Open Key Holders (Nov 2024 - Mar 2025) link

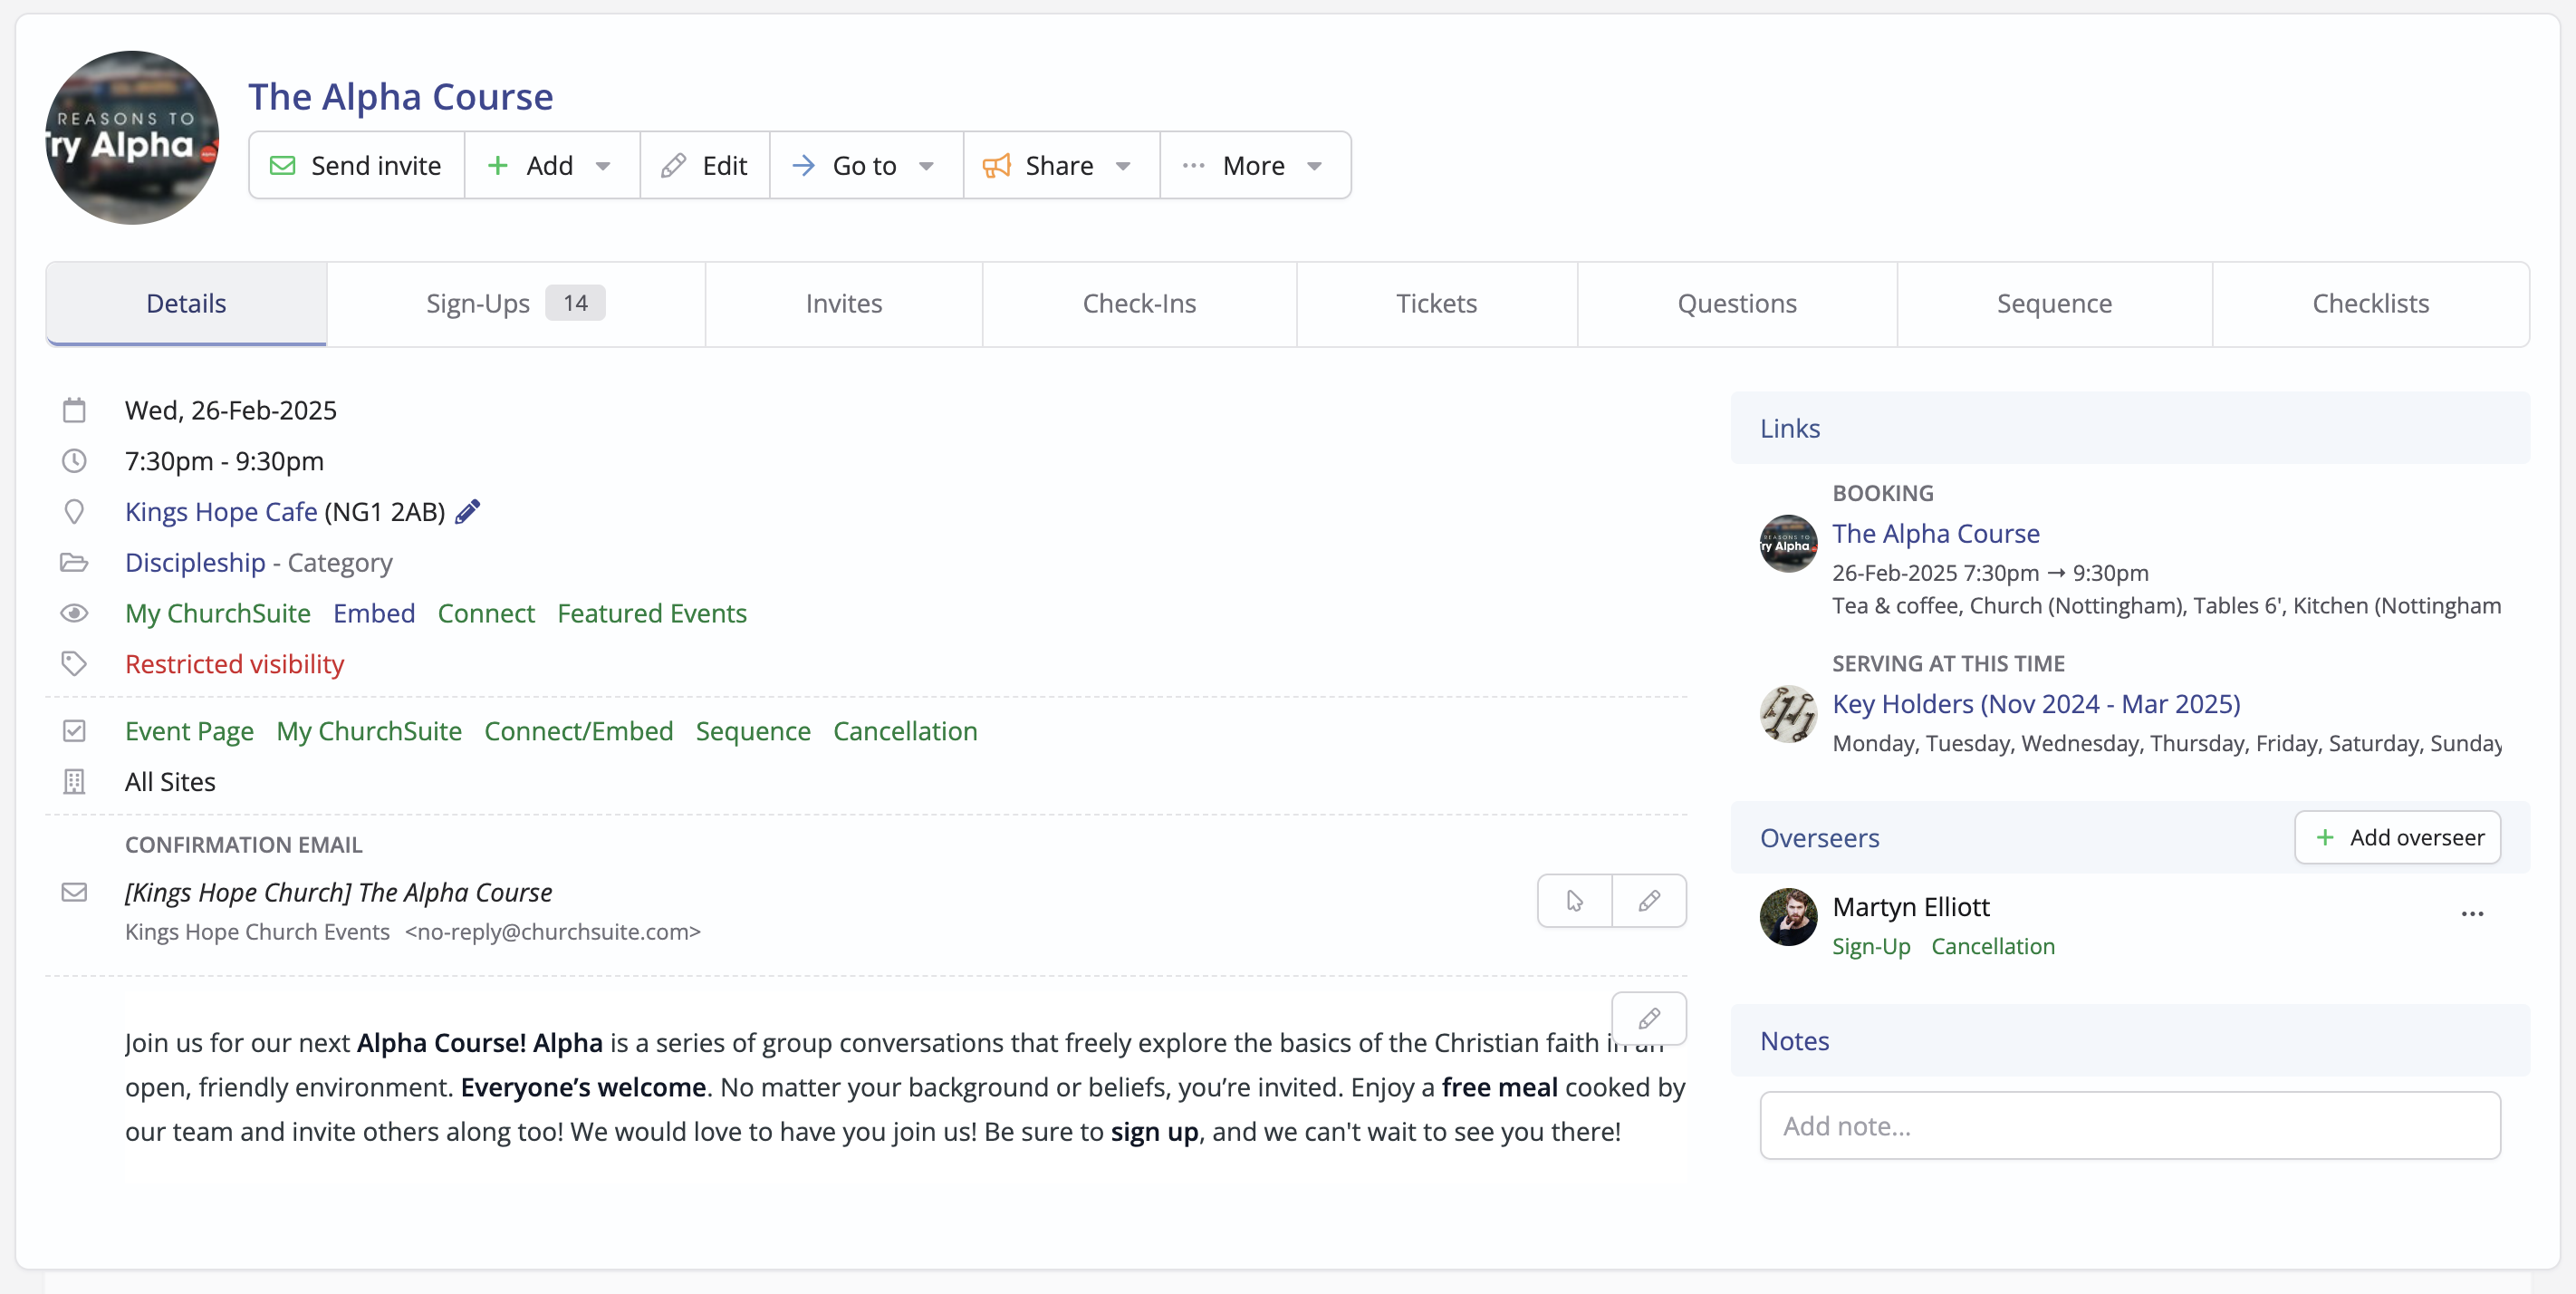[x=2036, y=703]
